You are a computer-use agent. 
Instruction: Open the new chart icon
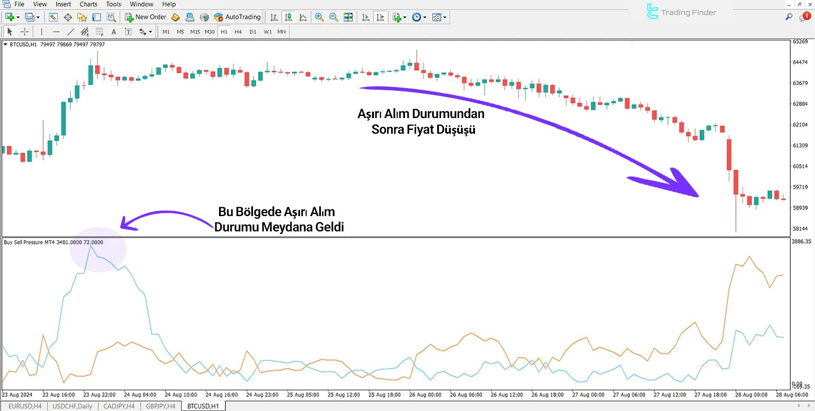(x=9, y=17)
